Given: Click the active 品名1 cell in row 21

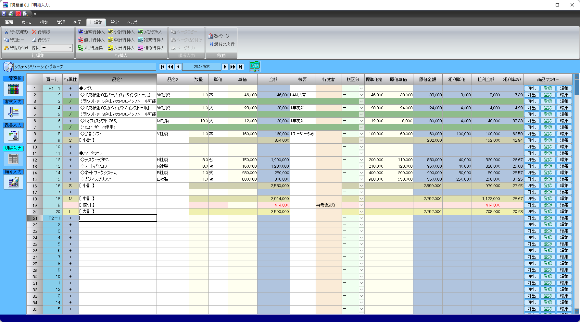Looking at the screenshot, I should click(118, 218).
